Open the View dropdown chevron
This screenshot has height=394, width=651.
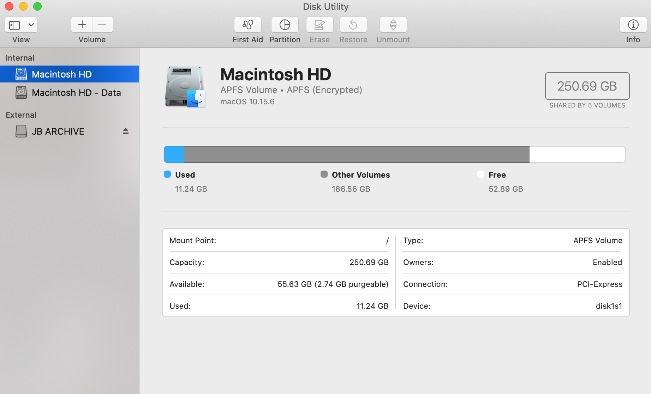31,25
